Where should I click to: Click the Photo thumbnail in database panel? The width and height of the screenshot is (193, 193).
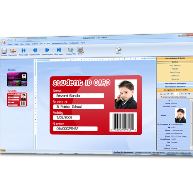pyautogui.click(x=180, y=115)
